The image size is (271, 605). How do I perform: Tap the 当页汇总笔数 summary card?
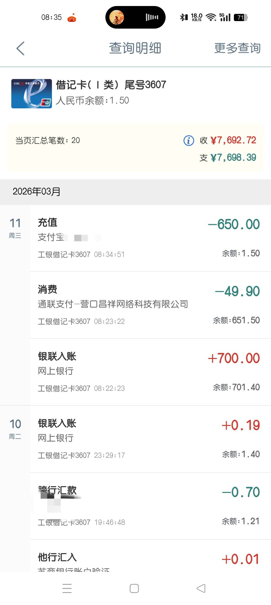[135, 148]
